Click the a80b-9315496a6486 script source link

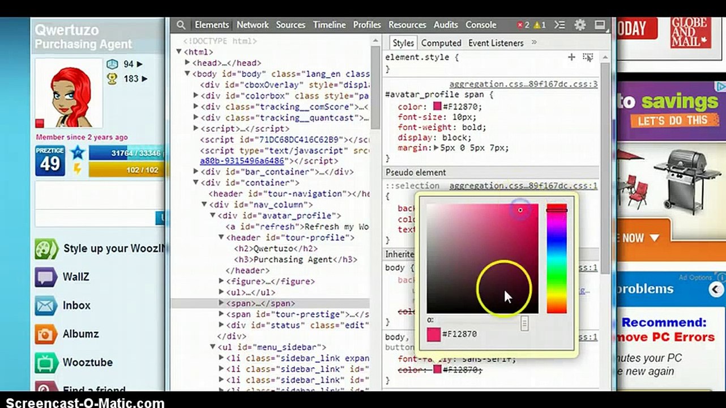pyautogui.click(x=242, y=161)
